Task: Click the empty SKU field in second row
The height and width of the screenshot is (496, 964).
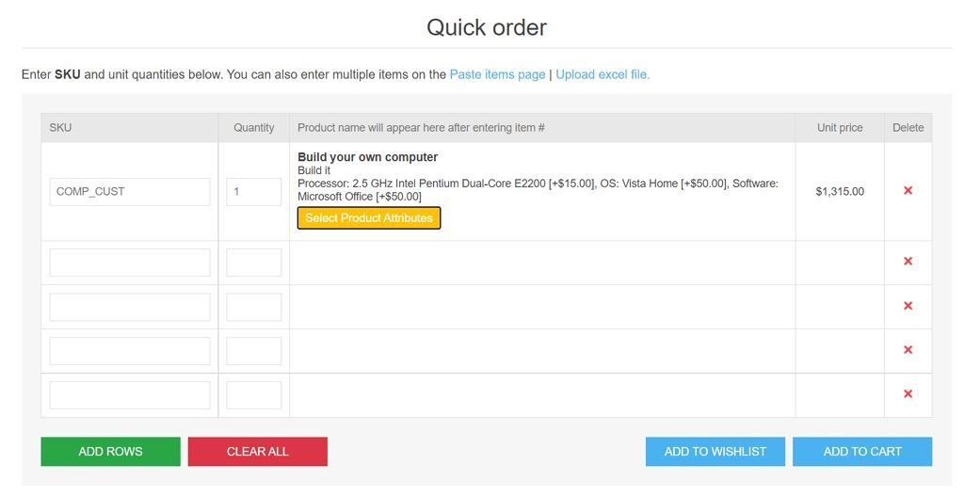Action: click(x=130, y=263)
